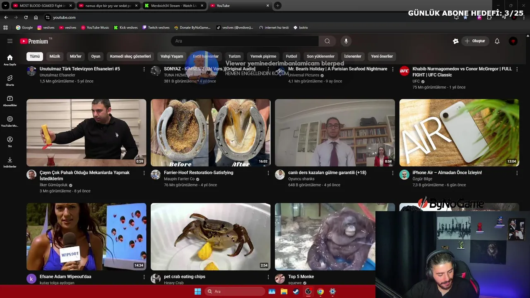Open Steam from the taskbar
The width and height of the screenshot is (530, 298).
click(296, 291)
